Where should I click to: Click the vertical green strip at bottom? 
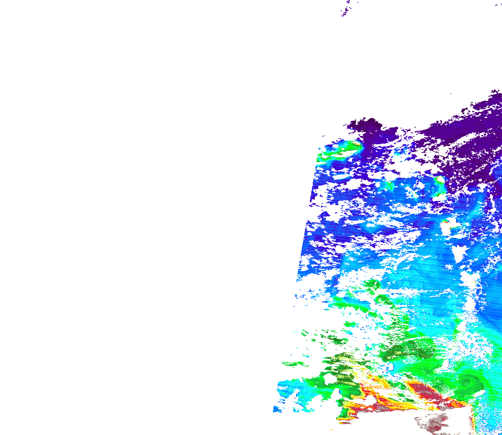(344, 413)
